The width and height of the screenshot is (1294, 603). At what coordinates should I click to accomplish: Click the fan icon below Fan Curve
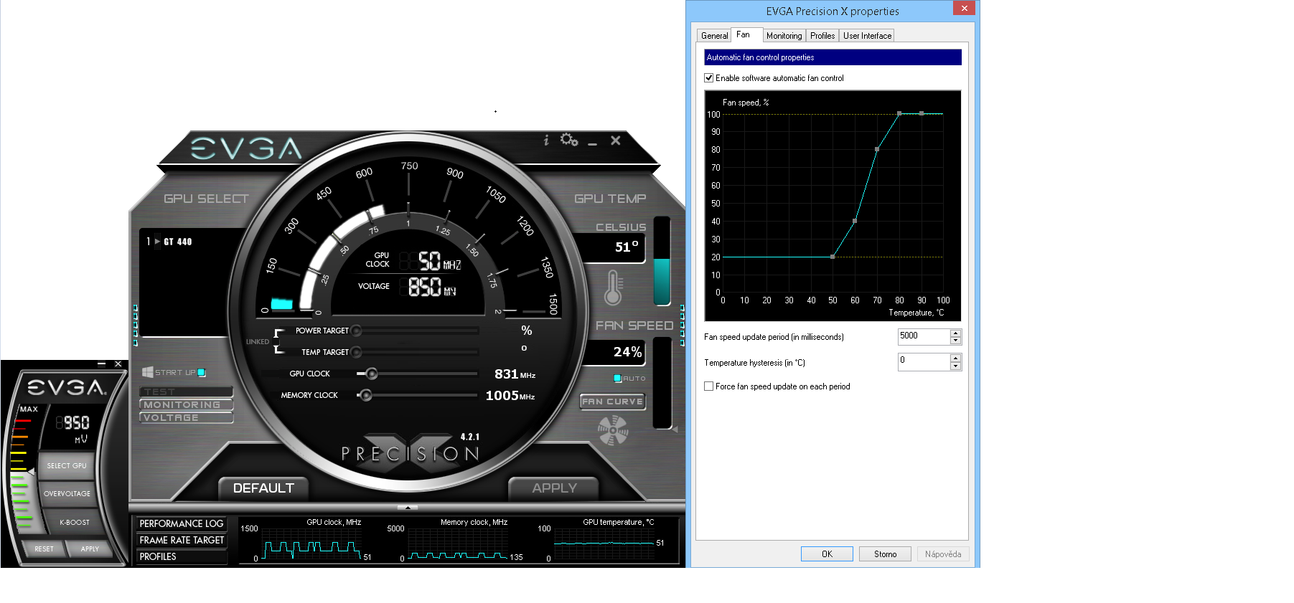click(613, 430)
